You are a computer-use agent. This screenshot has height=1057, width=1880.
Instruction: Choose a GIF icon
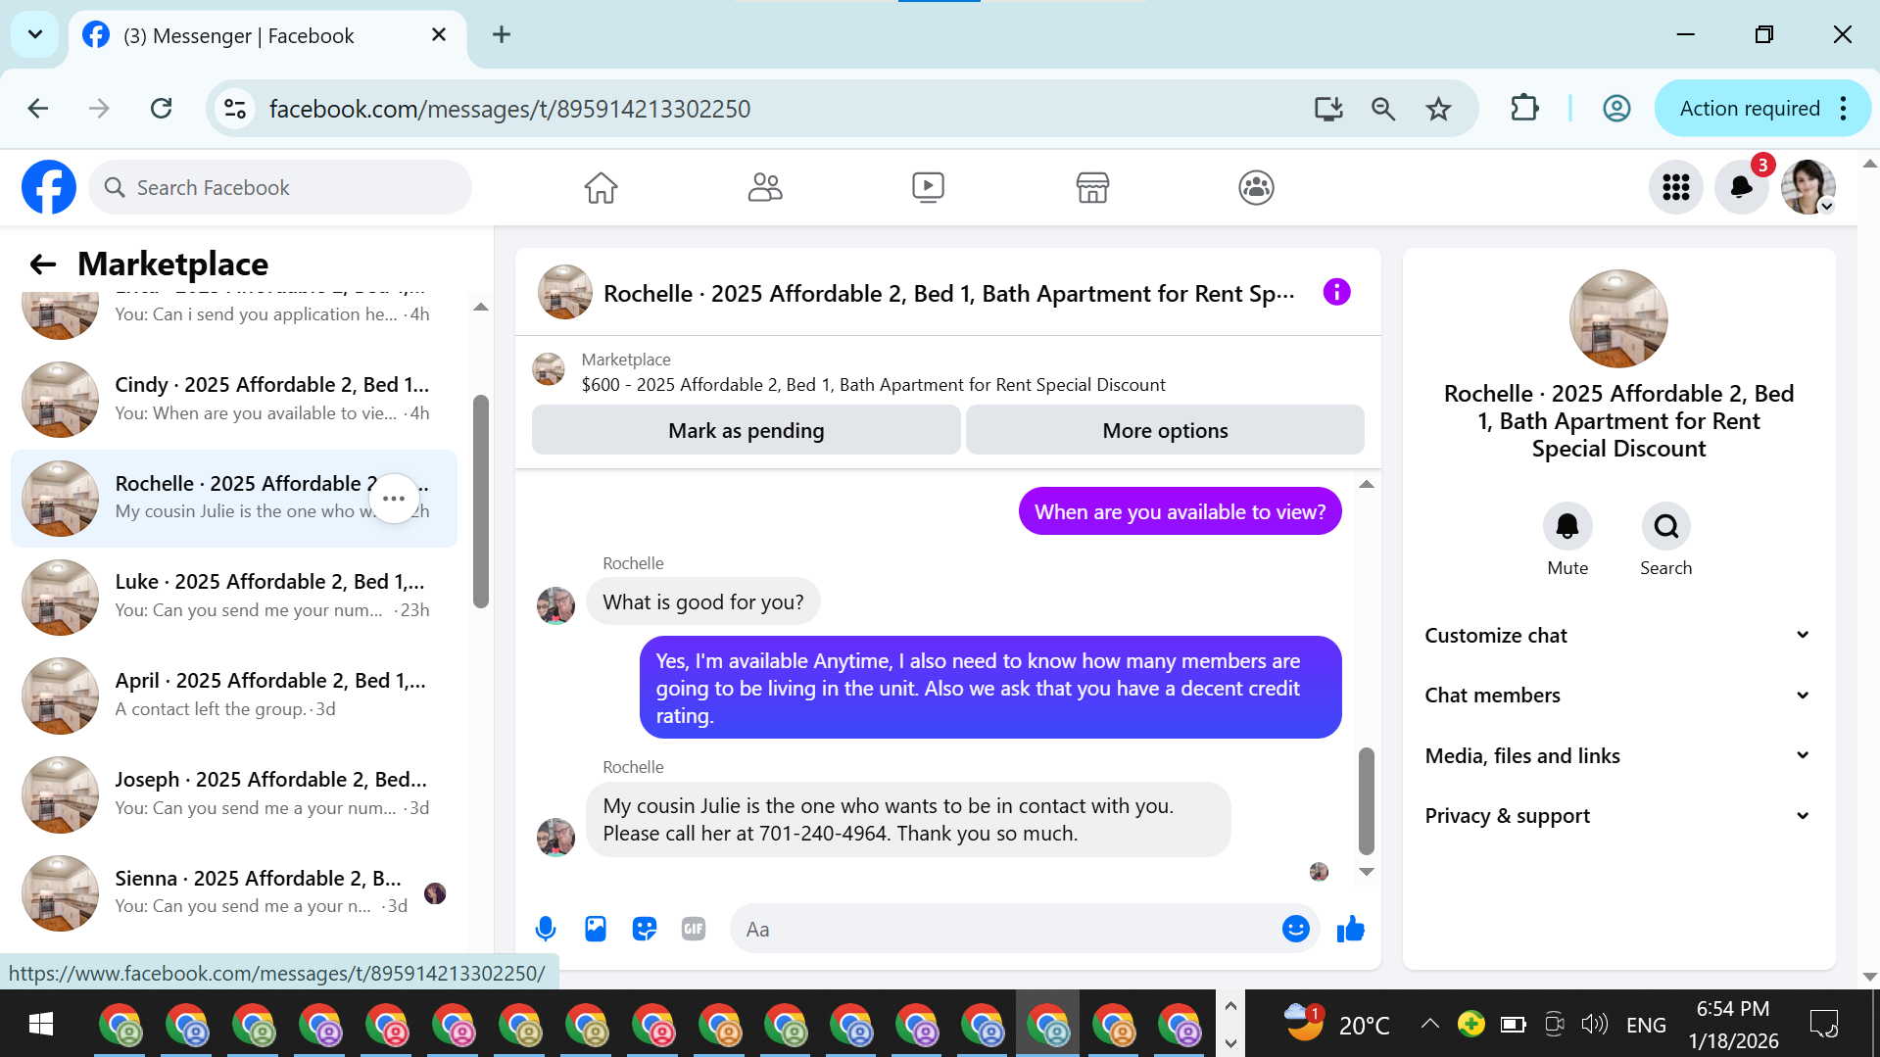tap(694, 929)
